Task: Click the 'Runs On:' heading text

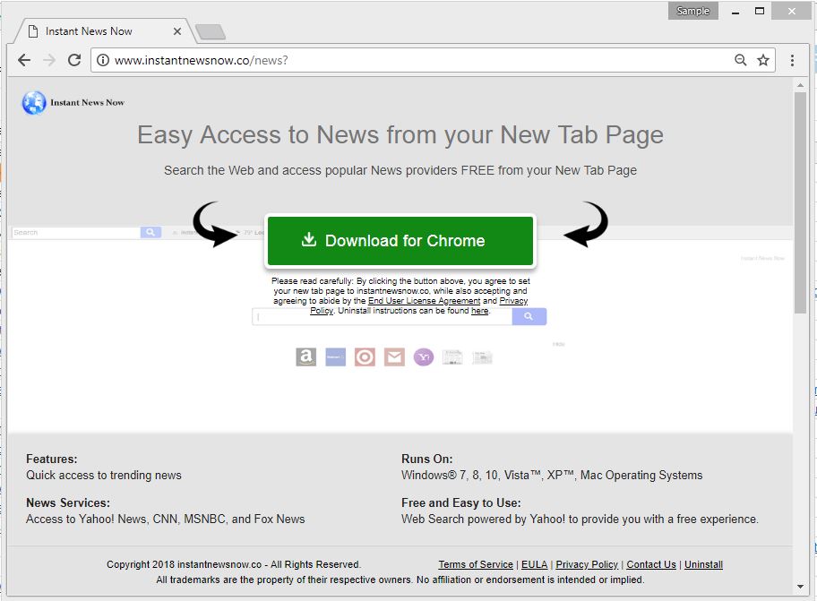Action: coord(426,459)
